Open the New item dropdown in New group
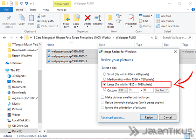Image resolution: width=196 pixels, height=139 pixels. tap(119, 16)
